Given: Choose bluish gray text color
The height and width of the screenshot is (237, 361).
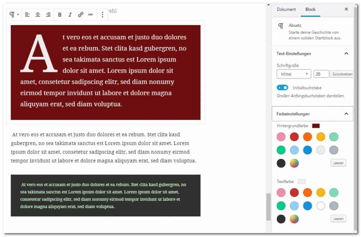Looking at the screenshot, I should pyautogui.click(x=334, y=206).
